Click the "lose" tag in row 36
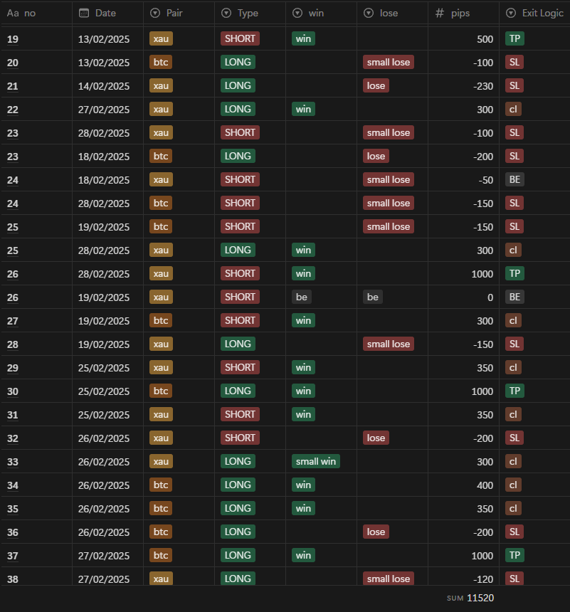 [x=376, y=532]
